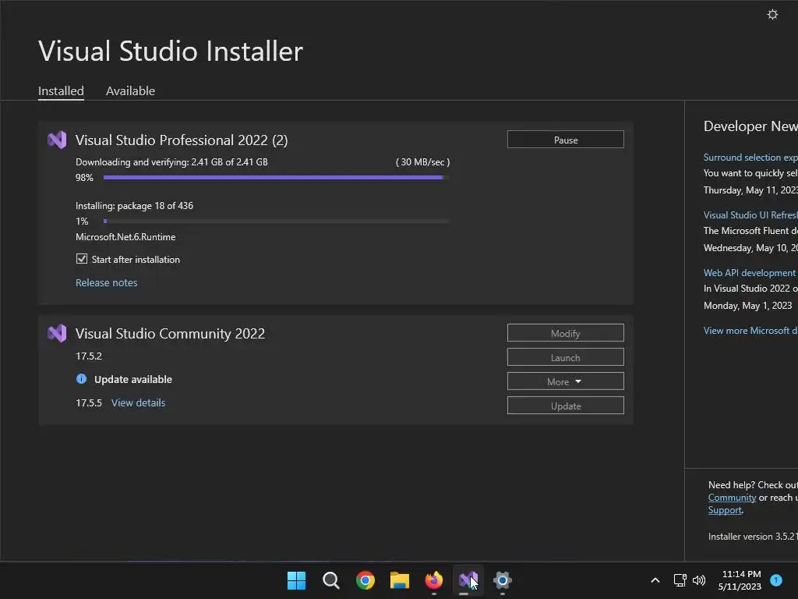Show hidden system tray icons
This screenshot has width=798, height=599.
655,580
